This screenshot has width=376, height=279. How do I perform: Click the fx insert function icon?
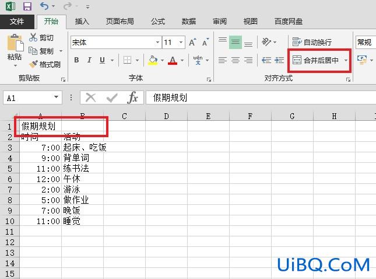[x=132, y=97]
